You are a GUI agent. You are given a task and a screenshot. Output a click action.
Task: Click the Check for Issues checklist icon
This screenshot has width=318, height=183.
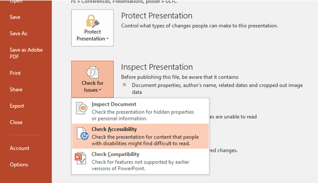[92, 72]
